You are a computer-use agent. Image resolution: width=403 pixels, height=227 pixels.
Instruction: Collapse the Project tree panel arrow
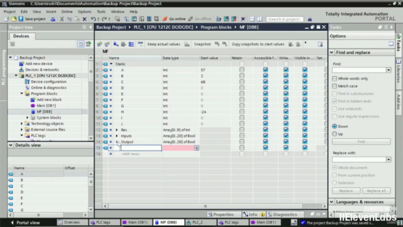[91, 27]
